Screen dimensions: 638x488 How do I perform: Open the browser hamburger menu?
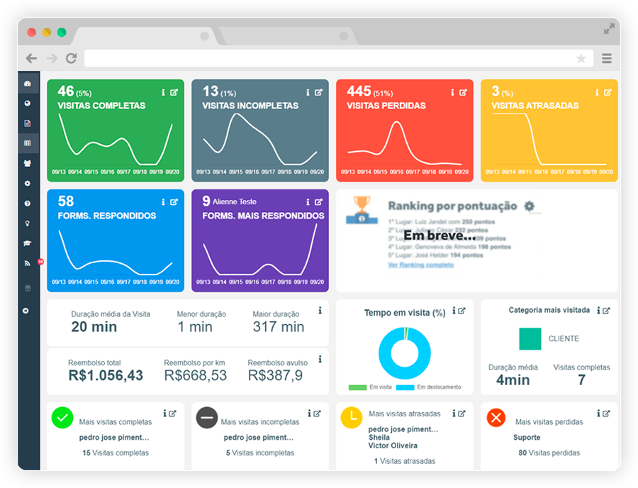click(607, 58)
